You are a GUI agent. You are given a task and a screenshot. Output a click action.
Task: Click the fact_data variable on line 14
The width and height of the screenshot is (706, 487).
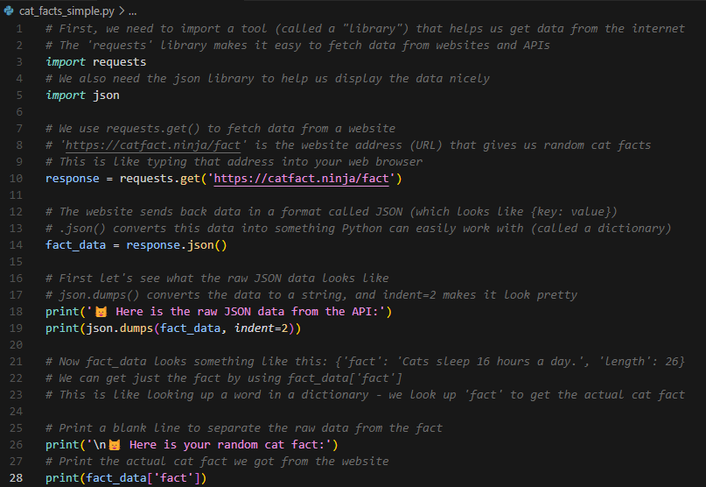click(75, 245)
